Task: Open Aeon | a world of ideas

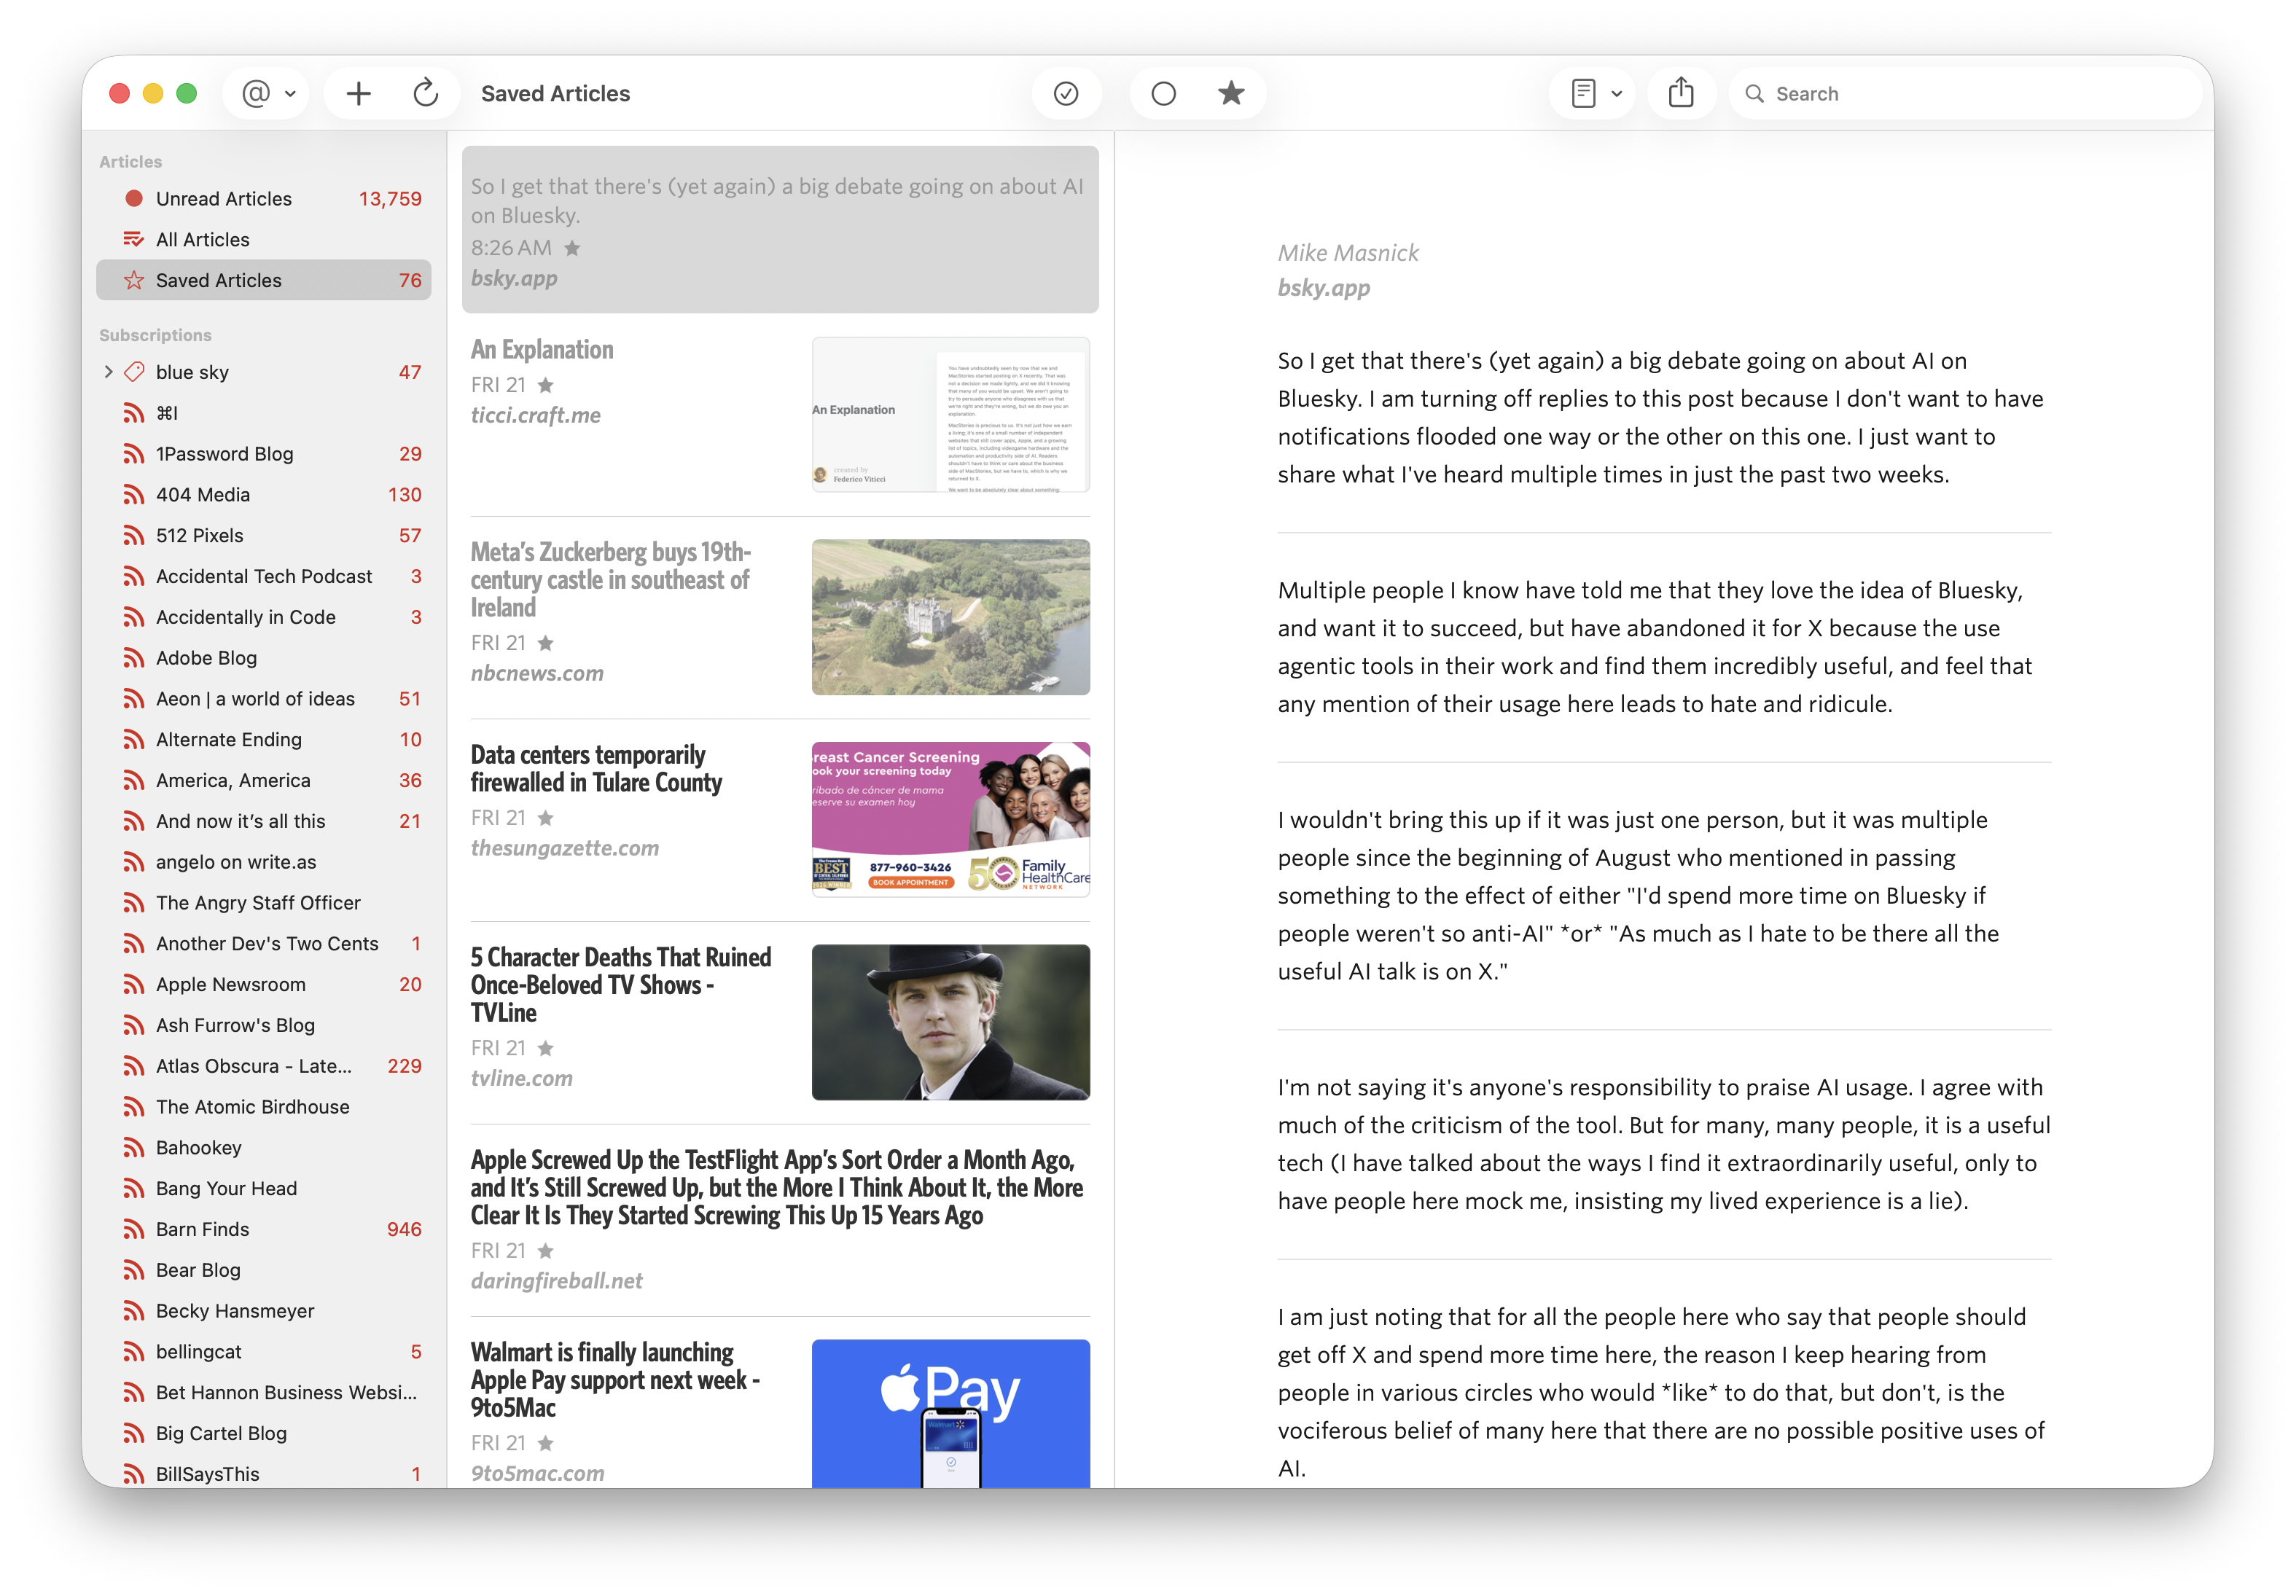Action: [x=263, y=699]
